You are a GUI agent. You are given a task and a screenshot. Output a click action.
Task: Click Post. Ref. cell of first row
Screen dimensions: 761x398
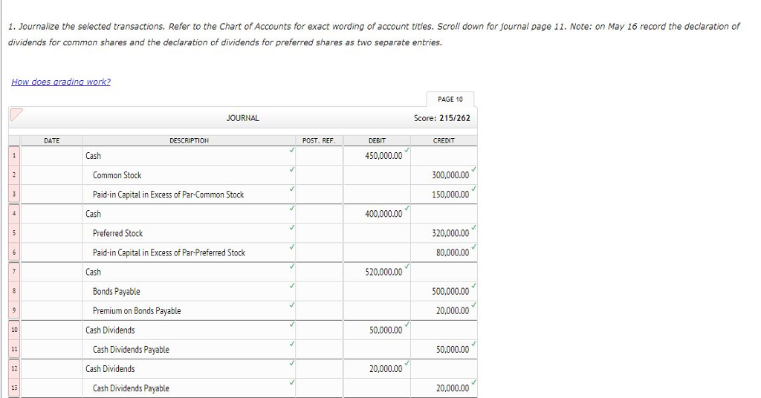(319, 156)
